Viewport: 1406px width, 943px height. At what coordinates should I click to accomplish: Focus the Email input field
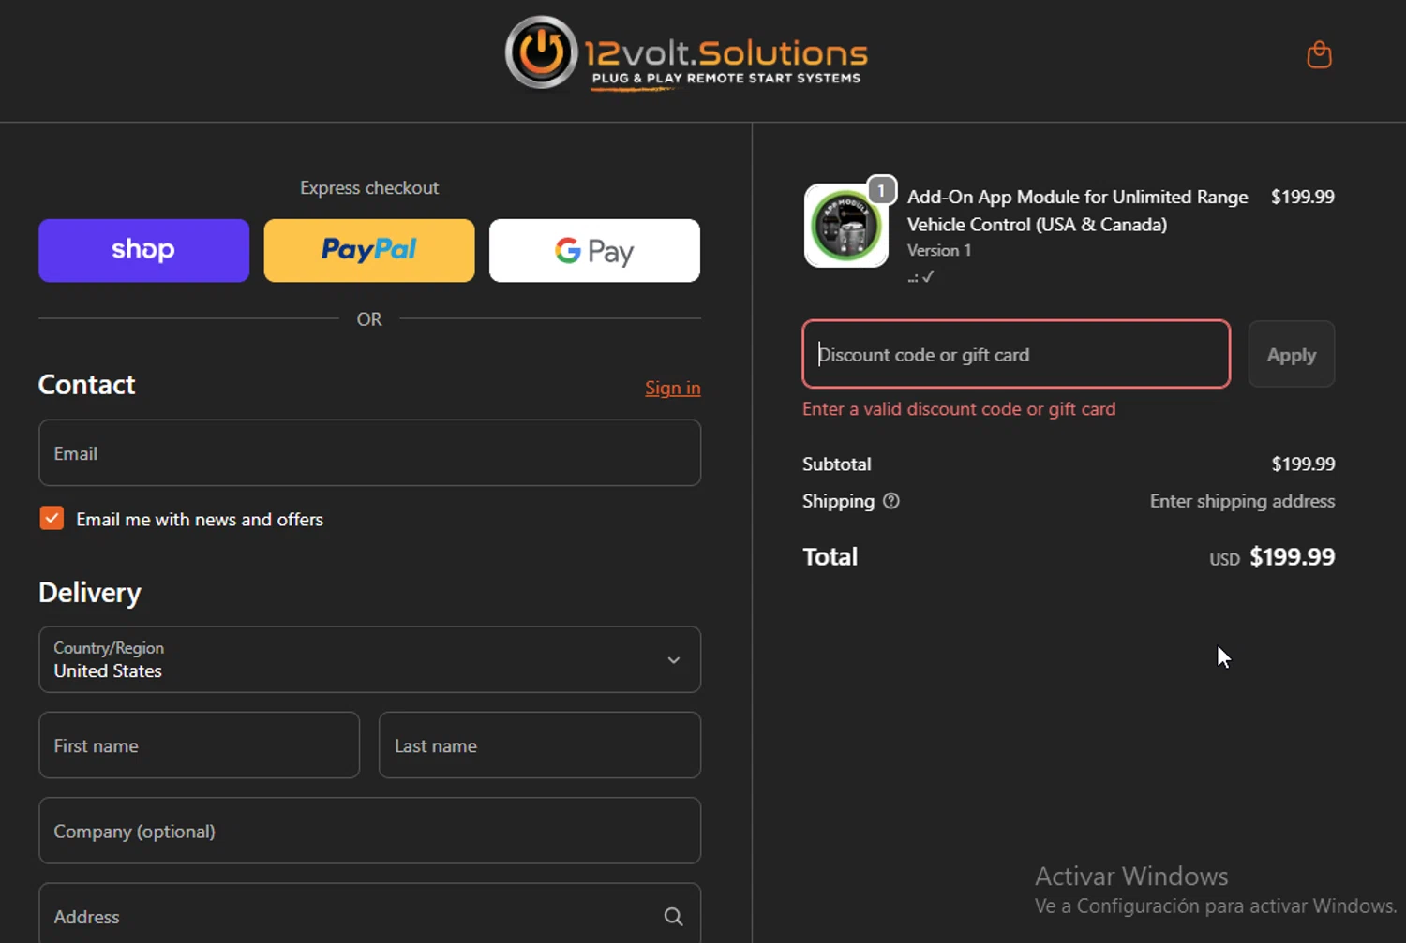click(x=369, y=453)
